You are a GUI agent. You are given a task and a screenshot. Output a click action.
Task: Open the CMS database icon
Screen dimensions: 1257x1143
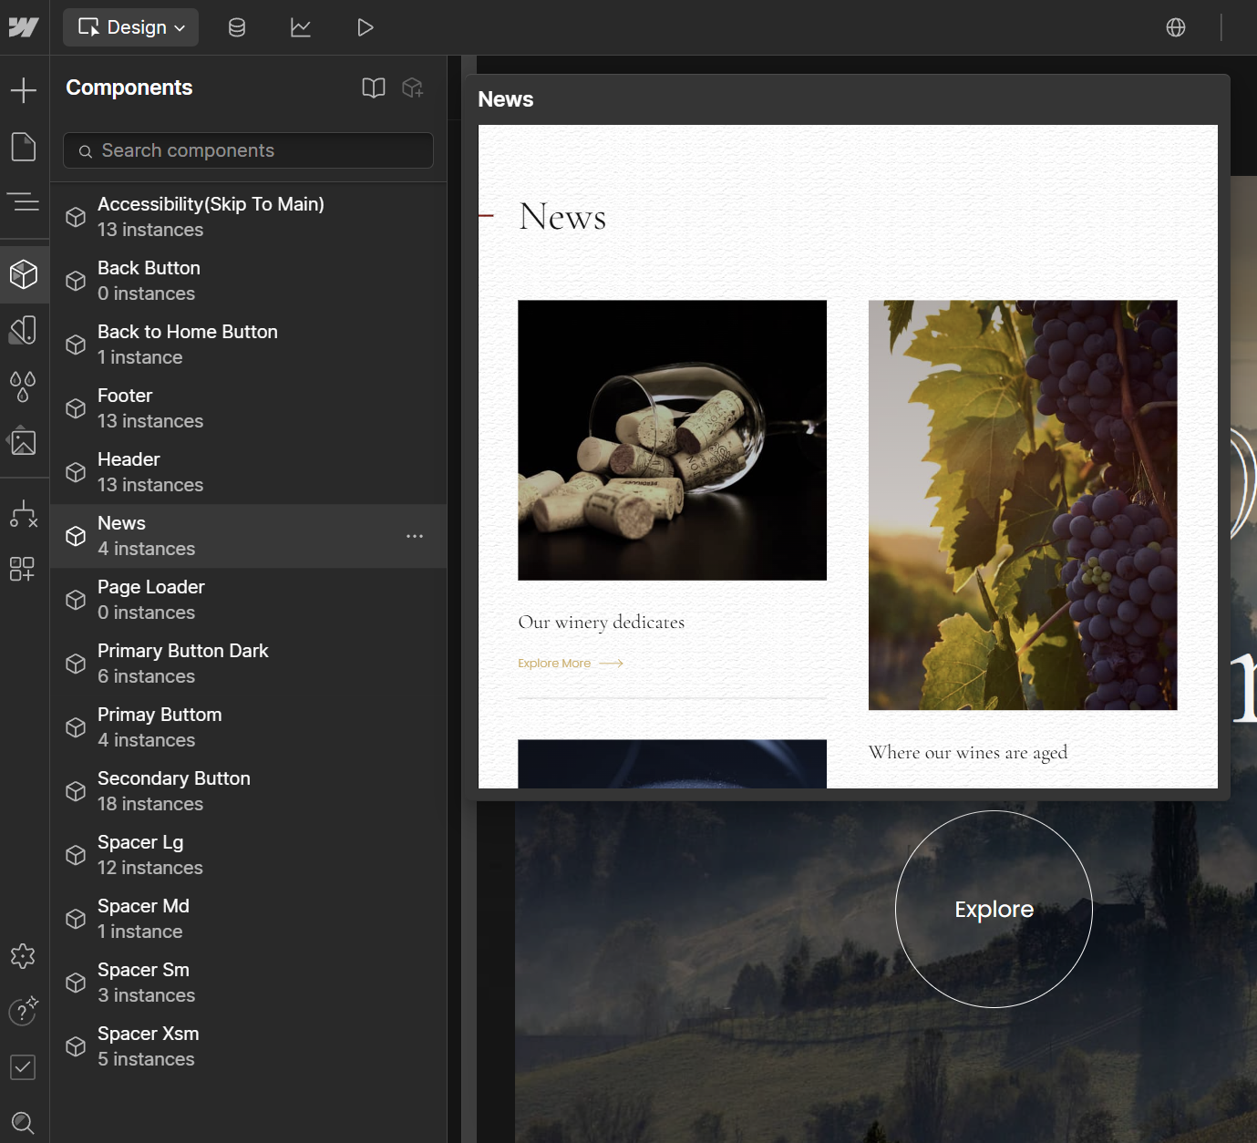click(x=237, y=27)
